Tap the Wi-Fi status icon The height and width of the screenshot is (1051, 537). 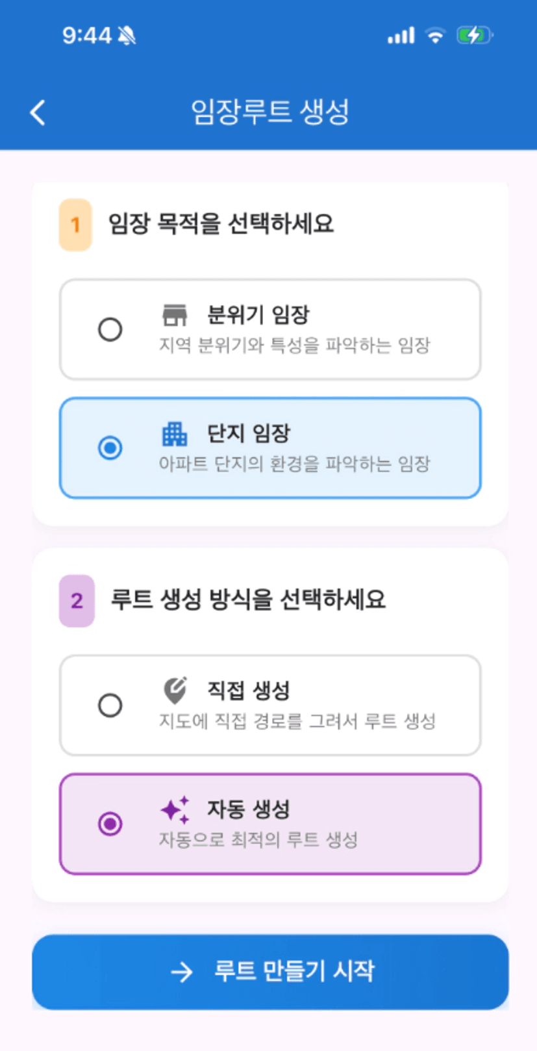tap(435, 35)
